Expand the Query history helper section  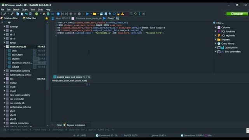(216, 44)
